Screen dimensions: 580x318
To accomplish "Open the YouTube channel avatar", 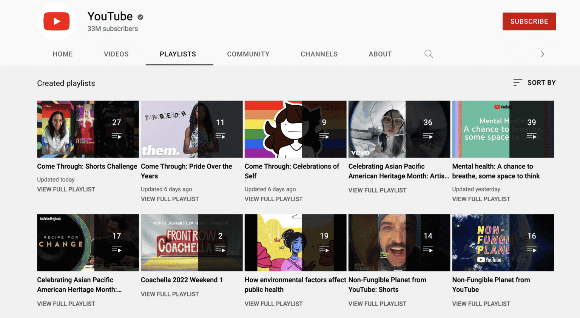I will point(56,21).
